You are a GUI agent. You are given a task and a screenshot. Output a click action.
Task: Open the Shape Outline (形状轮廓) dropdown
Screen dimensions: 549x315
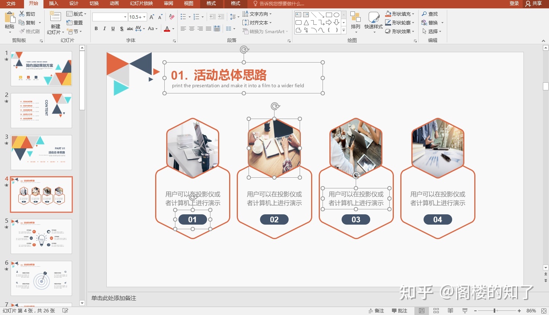pos(400,23)
